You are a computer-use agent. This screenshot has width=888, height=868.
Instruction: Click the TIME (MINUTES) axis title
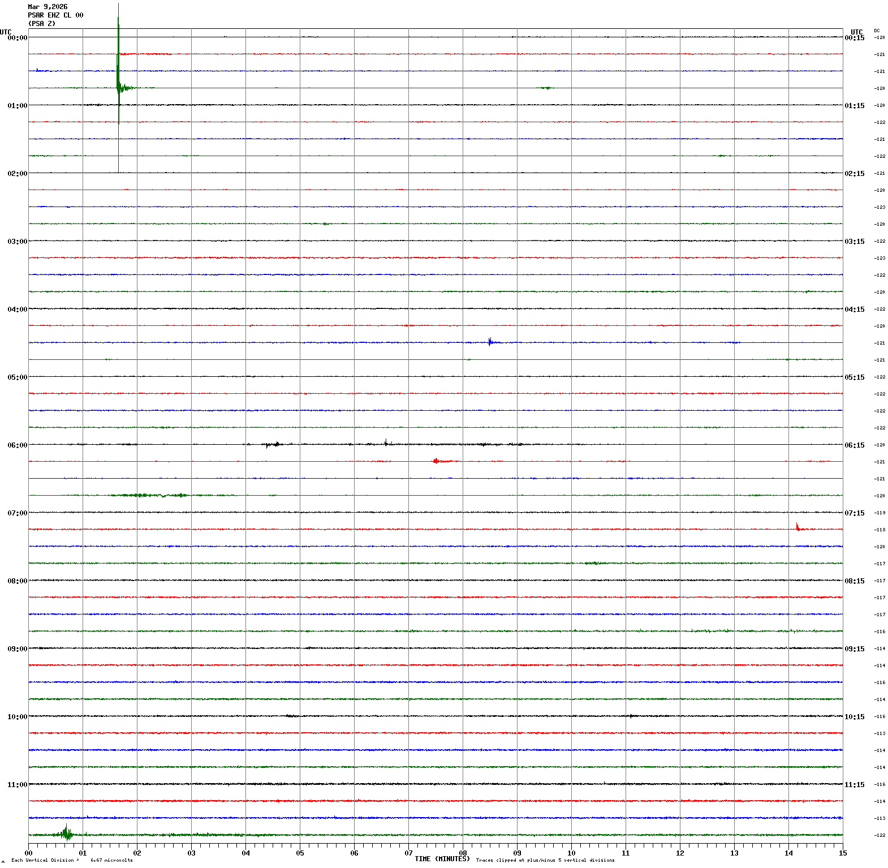click(x=442, y=859)
